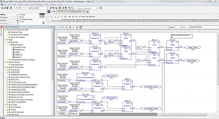Image resolution: width=219 pixels, height=119 pixels.
Task: Click the Zoom Out magnifier icon
Action: pos(72,8)
